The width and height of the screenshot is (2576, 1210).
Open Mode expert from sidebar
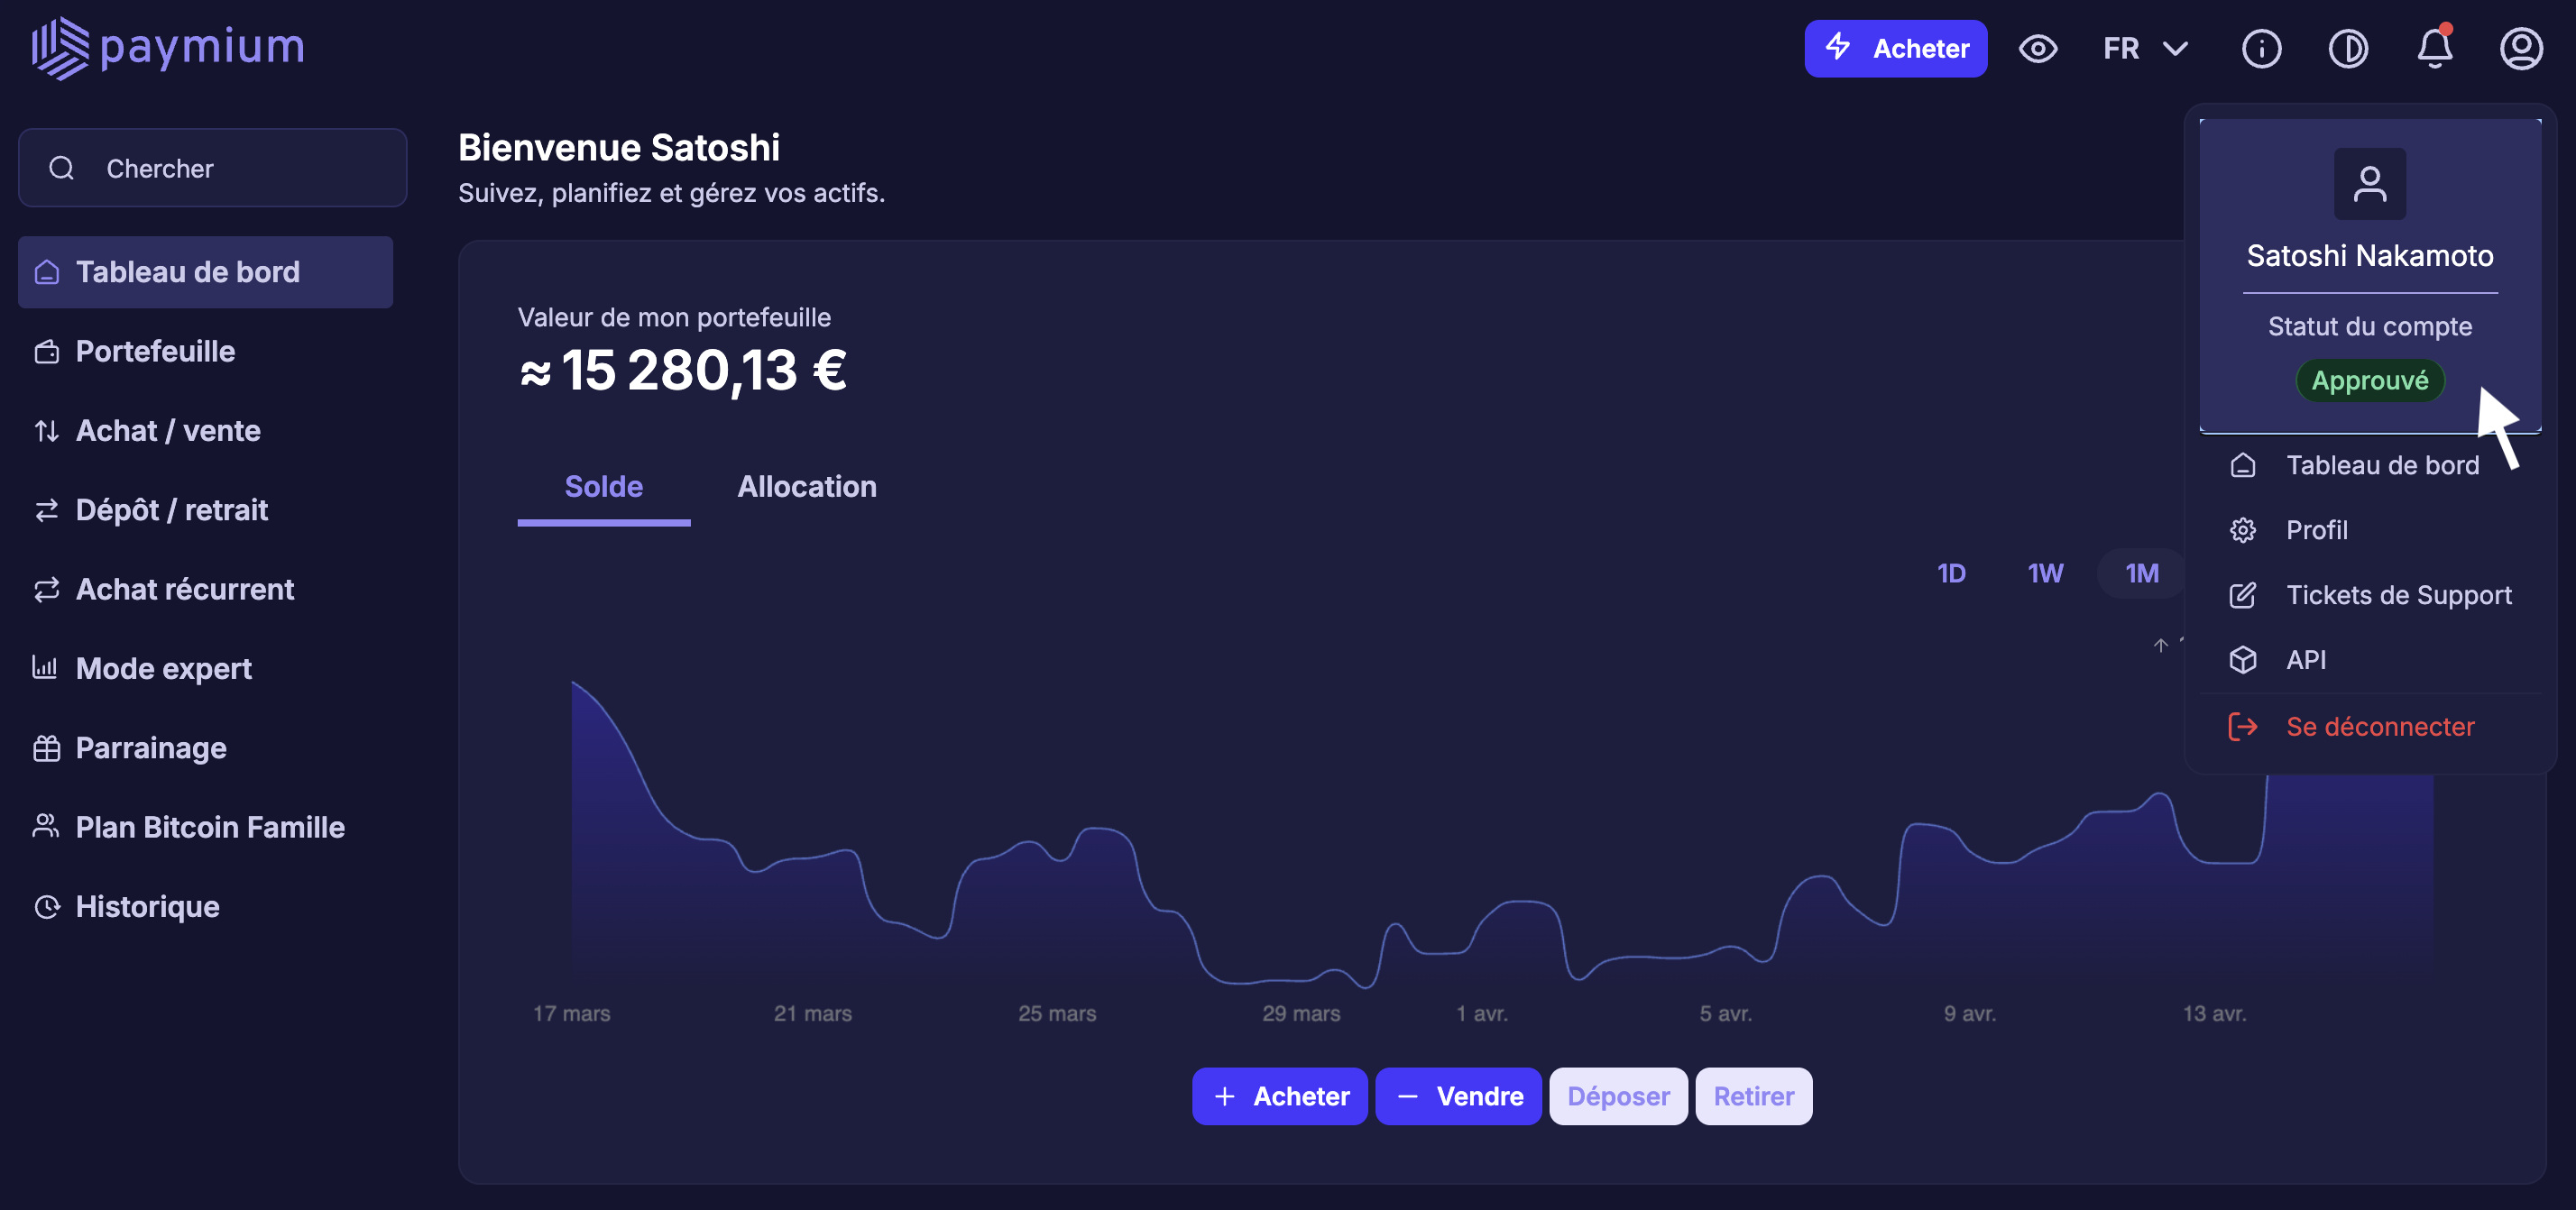click(x=164, y=668)
